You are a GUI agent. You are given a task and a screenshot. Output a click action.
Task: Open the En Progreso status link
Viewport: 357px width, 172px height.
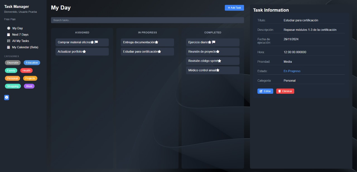[x=292, y=71]
